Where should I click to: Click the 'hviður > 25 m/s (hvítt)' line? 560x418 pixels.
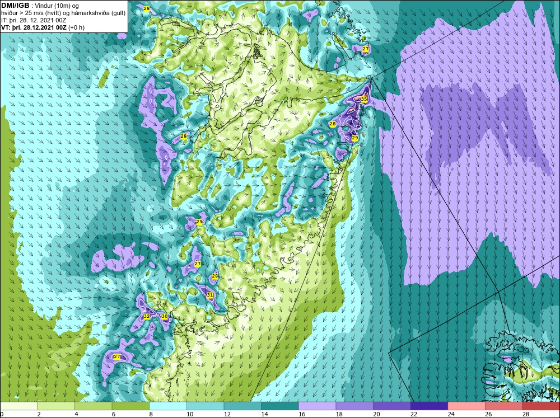click(33, 13)
